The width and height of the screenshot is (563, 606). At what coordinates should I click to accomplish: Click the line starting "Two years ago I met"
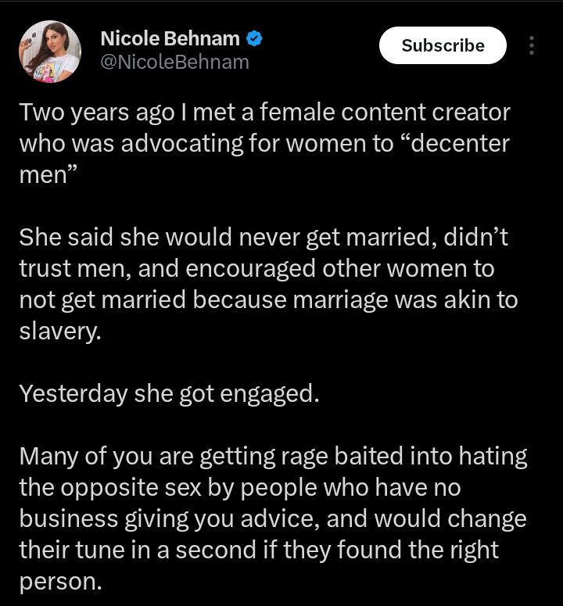264,113
